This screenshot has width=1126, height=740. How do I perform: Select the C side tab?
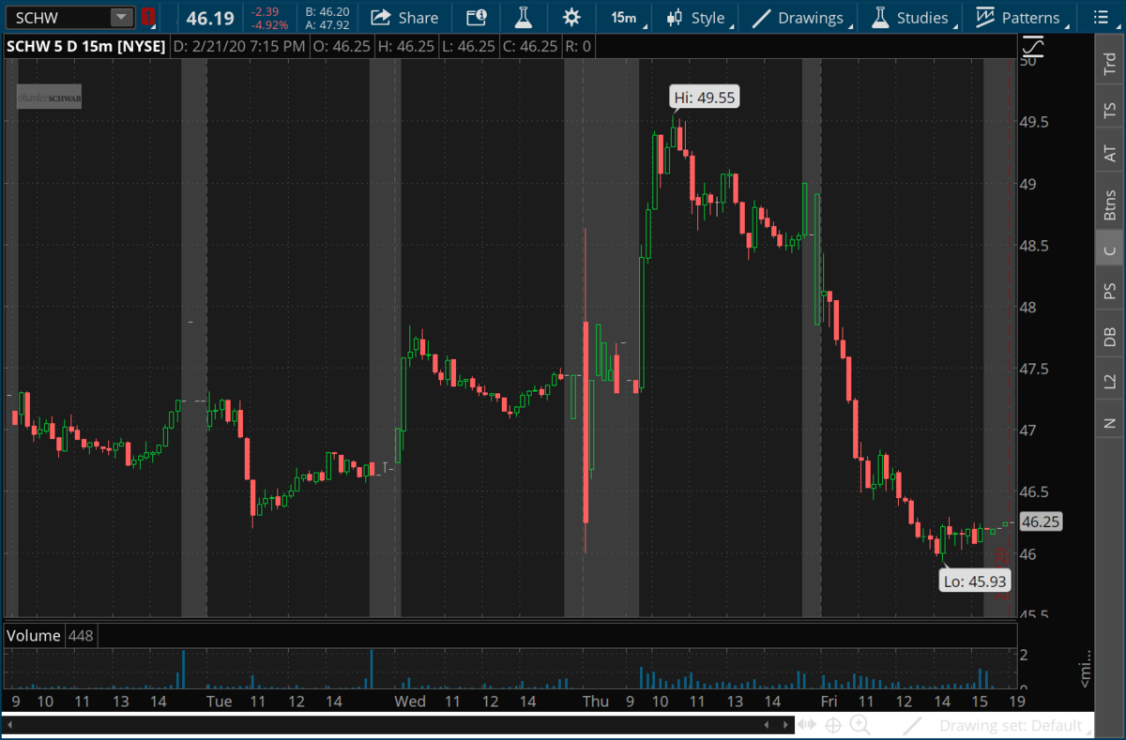(x=1109, y=249)
